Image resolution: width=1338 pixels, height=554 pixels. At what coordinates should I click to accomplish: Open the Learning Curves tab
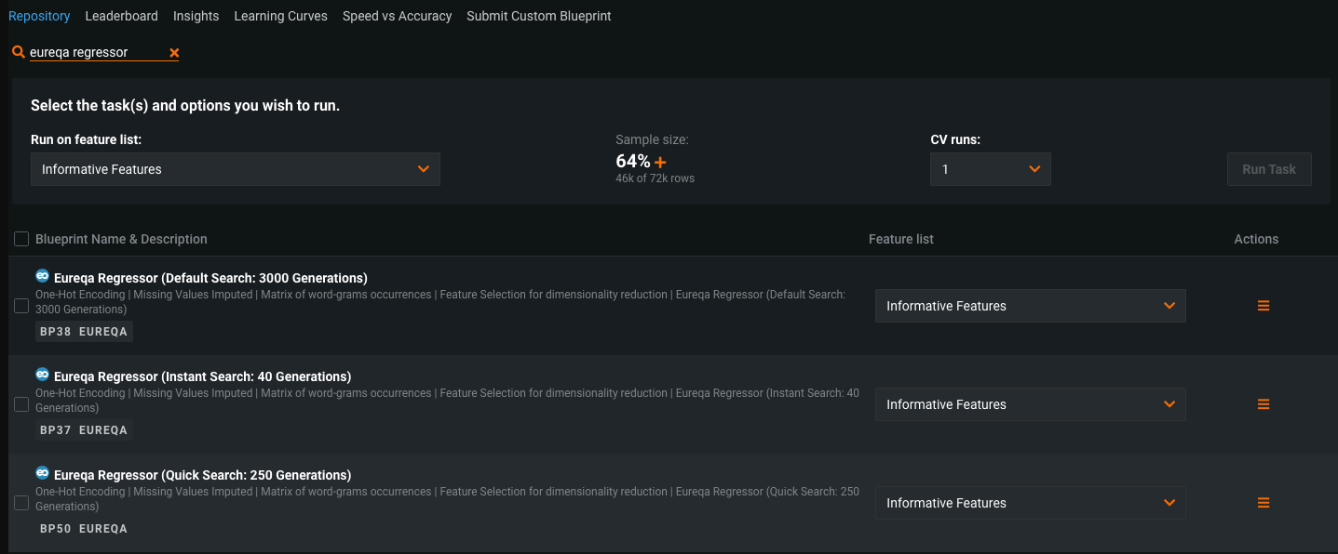[280, 16]
